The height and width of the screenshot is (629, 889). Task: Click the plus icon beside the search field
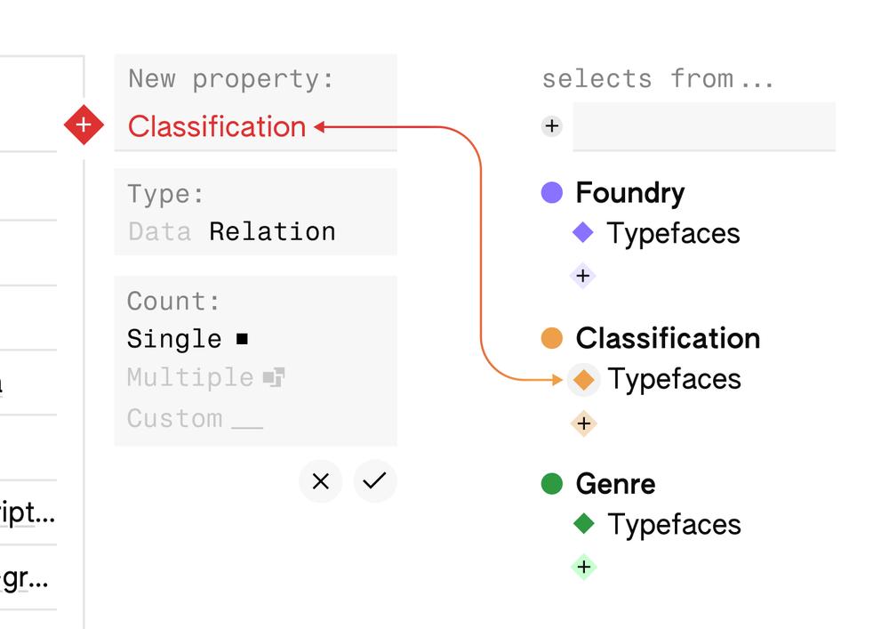[552, 126]
